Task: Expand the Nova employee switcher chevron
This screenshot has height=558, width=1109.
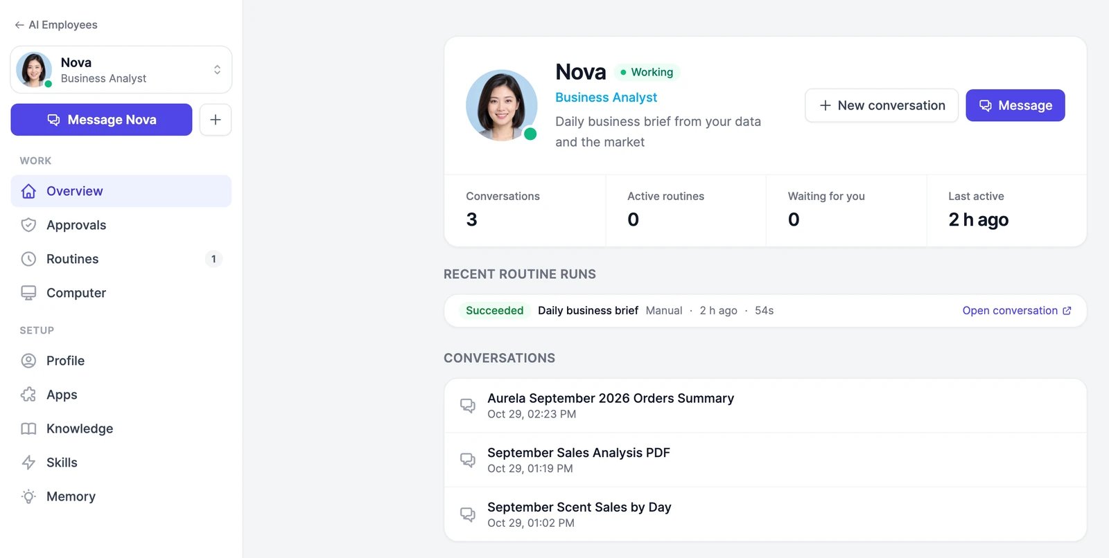Action: pyautogui.click(x=217, y=70)
